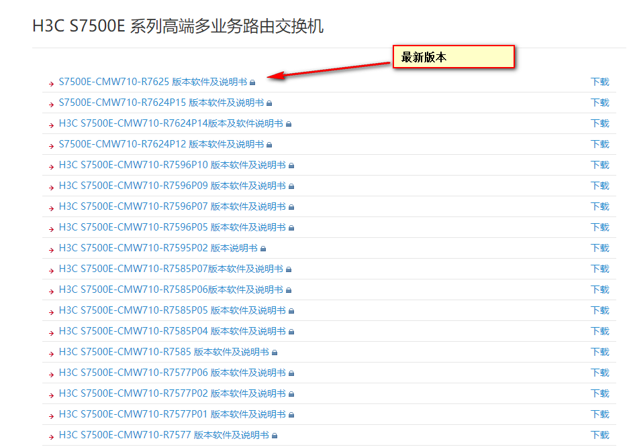This screenshot has height=447, width=629.
Task: Click 下载 for the R7577P02 row
Action: (x=600, y=394)
